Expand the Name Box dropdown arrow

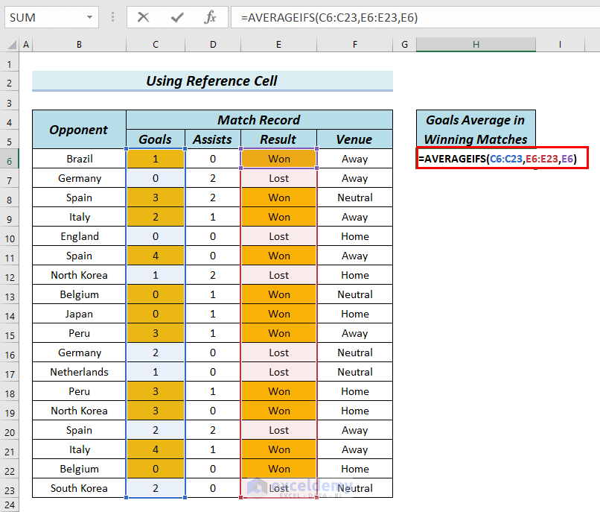(89, 17)
